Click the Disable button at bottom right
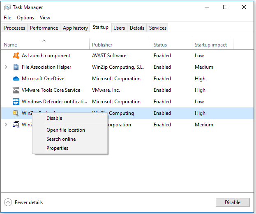This screenshot has height=214, width=256. tap(233, 202)
